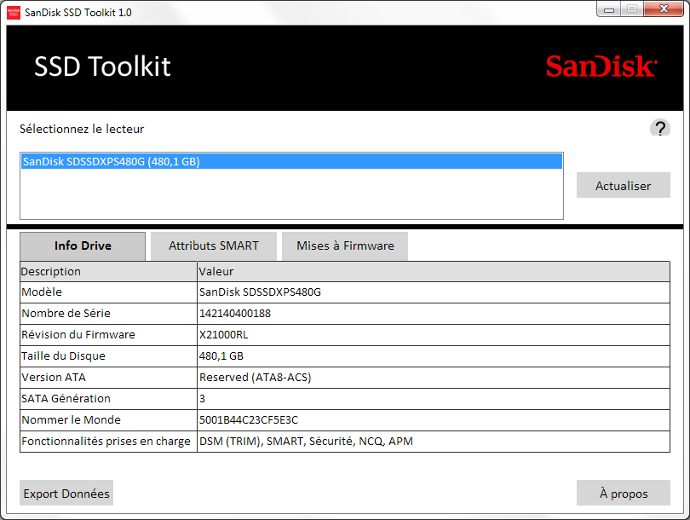Select SATA generation value 3
This screenshot has width=690, height=520.
pyautogui.click(x=203, y=398)
